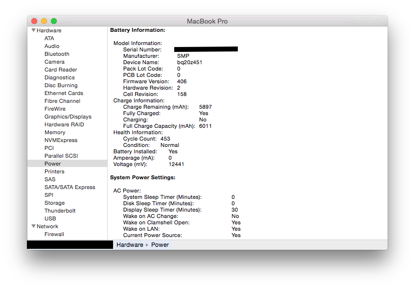Click the AC Power label
The height and width of the screenshot is (289, 415).
click(127, 191)
